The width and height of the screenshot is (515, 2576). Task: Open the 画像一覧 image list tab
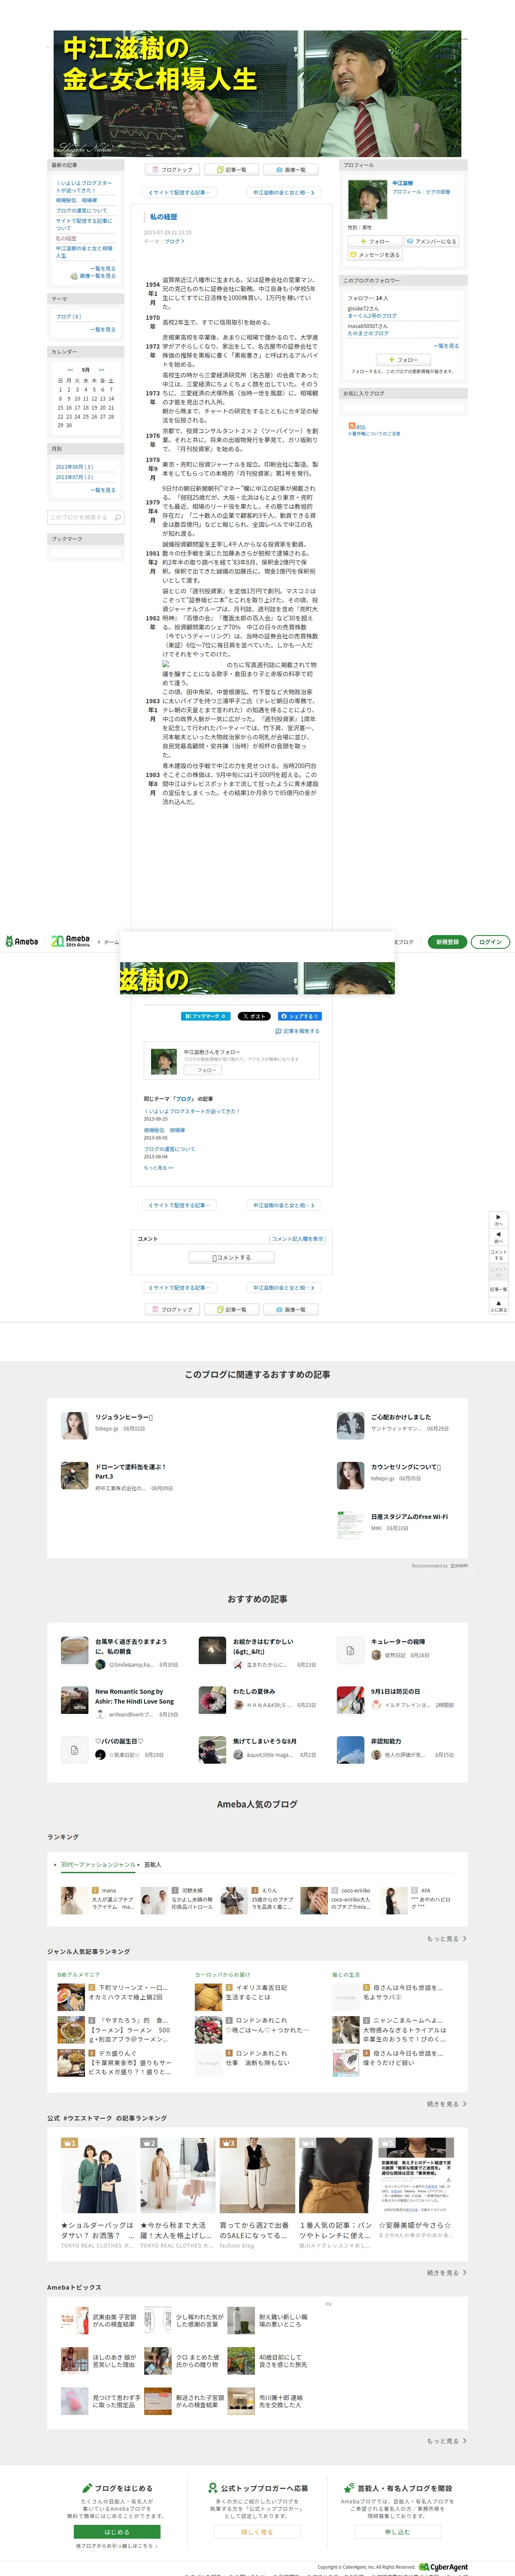point(292,170)
